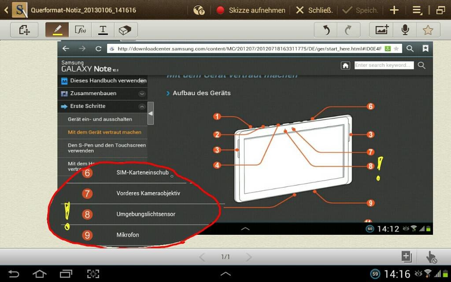Click the 1/1 page indicator
The width and height of the screenshot is (451, 282).
pos(225,257)
